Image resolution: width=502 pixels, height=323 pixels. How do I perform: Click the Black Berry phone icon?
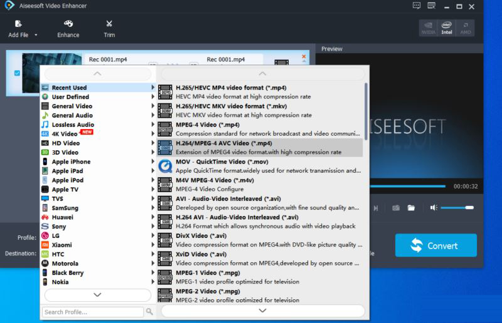[x=45, y=273]
